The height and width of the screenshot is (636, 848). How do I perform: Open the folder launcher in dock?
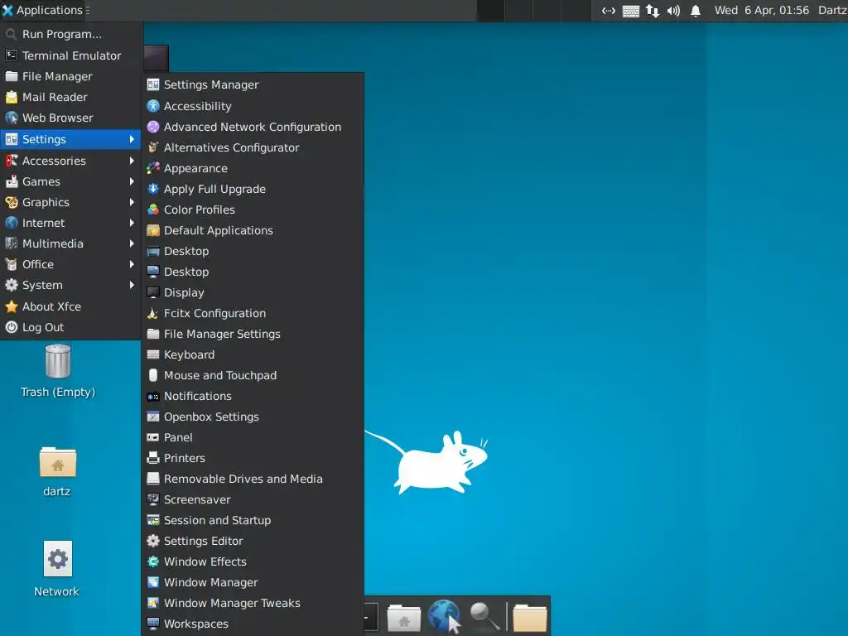(x=529, y=617)
